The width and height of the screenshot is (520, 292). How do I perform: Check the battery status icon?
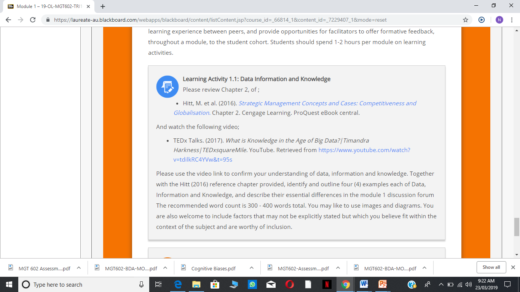(x=450, y=284)
